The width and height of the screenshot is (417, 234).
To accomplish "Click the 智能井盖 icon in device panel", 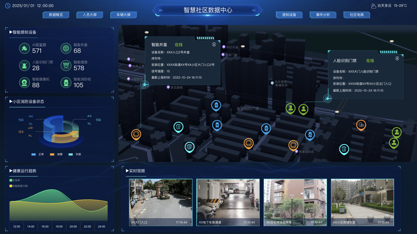I will (66, 48).
